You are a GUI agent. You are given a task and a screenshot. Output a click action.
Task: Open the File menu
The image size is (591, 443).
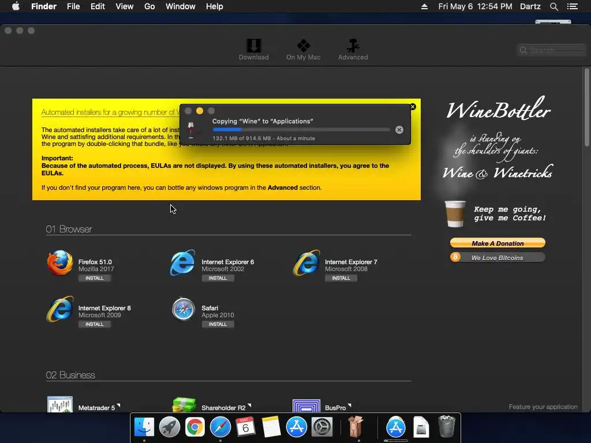(73, 6)
